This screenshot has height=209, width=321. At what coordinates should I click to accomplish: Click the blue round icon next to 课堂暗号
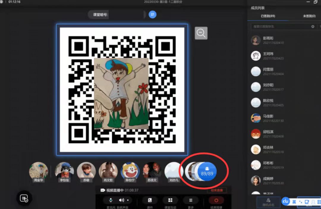(152, 14)
